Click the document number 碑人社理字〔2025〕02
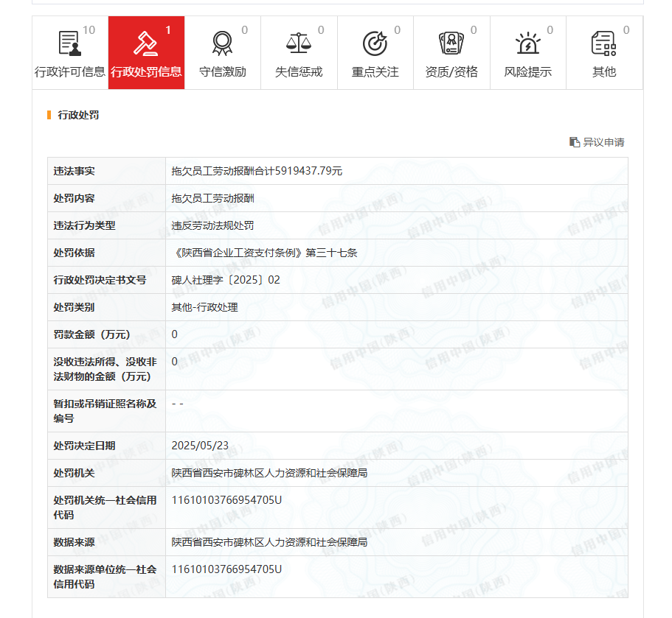 (x=226, y=280)
